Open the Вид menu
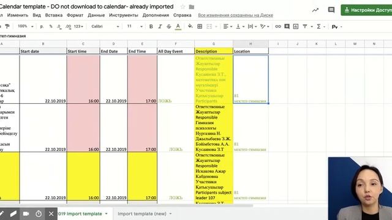392x220 pixels. click(37, 15)
